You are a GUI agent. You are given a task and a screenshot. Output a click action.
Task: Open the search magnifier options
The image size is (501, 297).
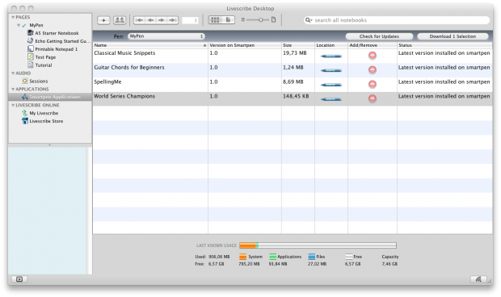309,20
